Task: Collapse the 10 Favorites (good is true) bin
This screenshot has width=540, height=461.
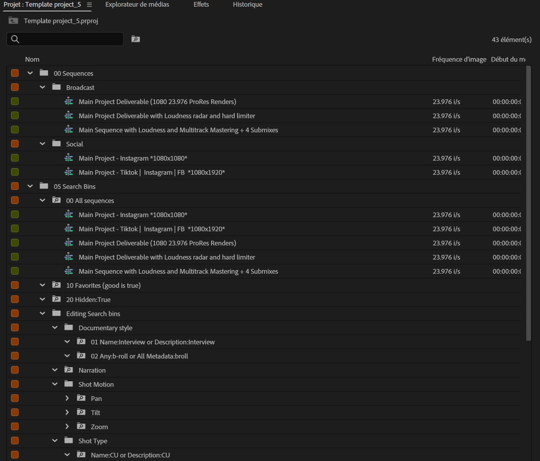Action: coord(42,285)
